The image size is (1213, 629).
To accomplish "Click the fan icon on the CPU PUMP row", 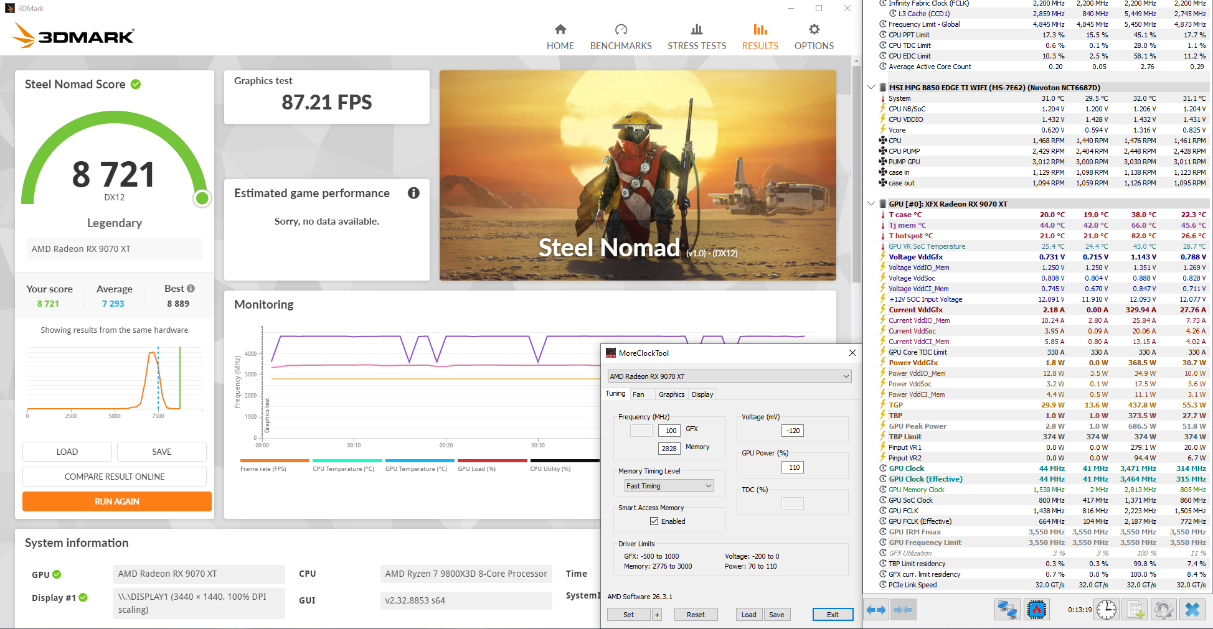I will coord(883,151).
